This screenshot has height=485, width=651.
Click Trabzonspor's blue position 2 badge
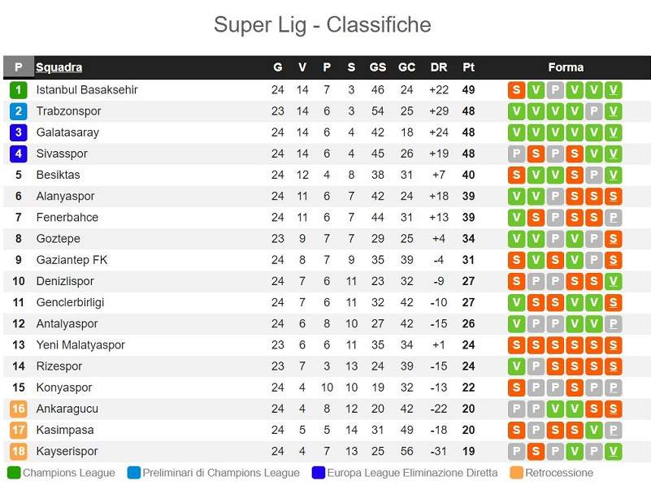[18, 111]
